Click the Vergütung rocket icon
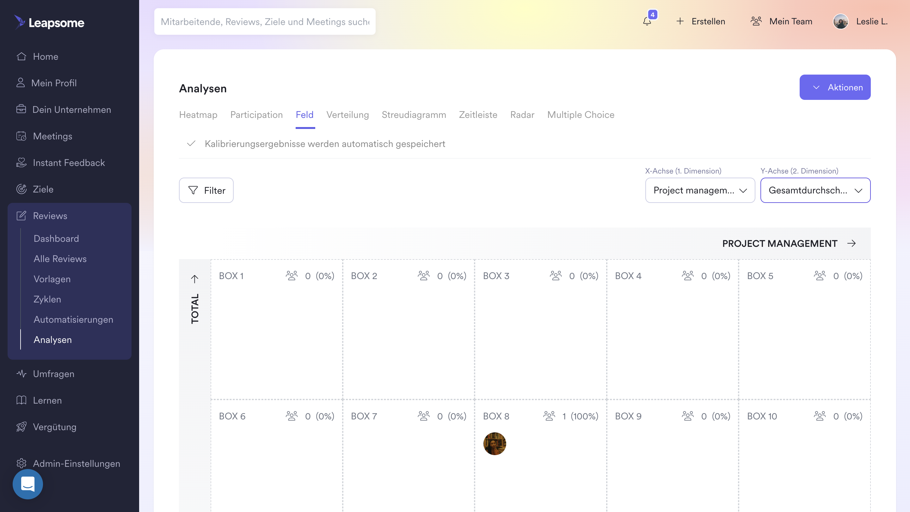 [21, 427]
